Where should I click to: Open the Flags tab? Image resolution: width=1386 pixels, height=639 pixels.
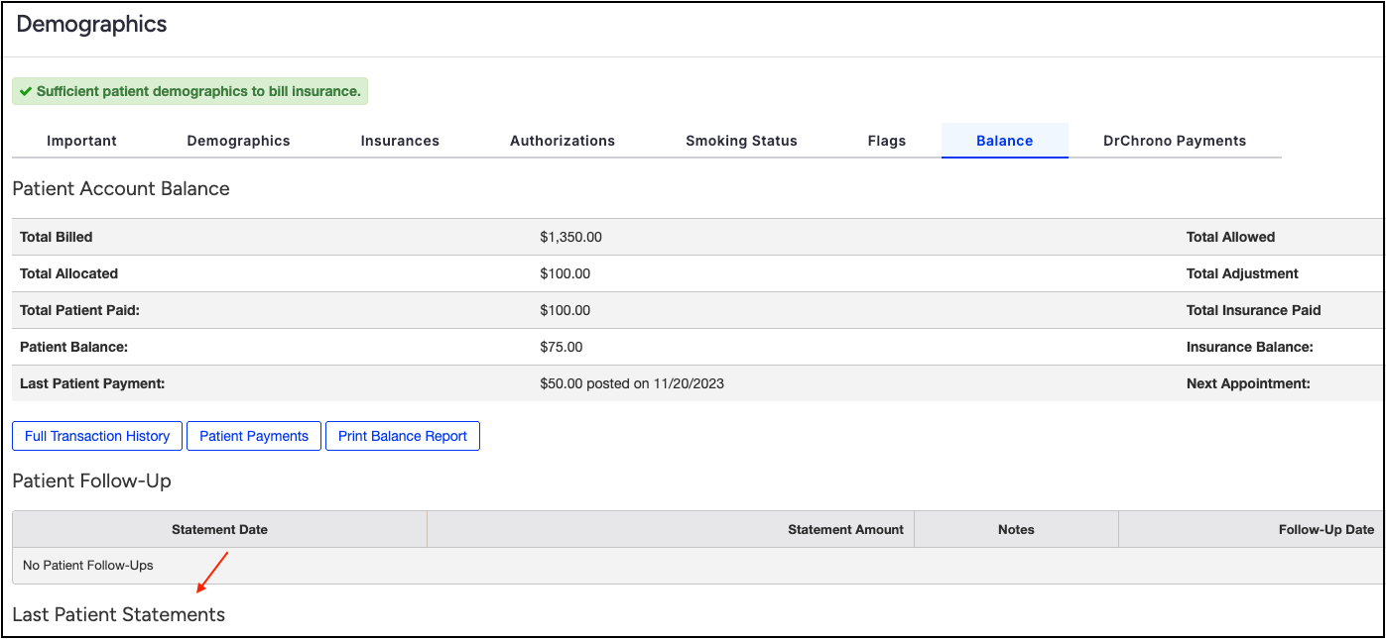pos(886,141)
